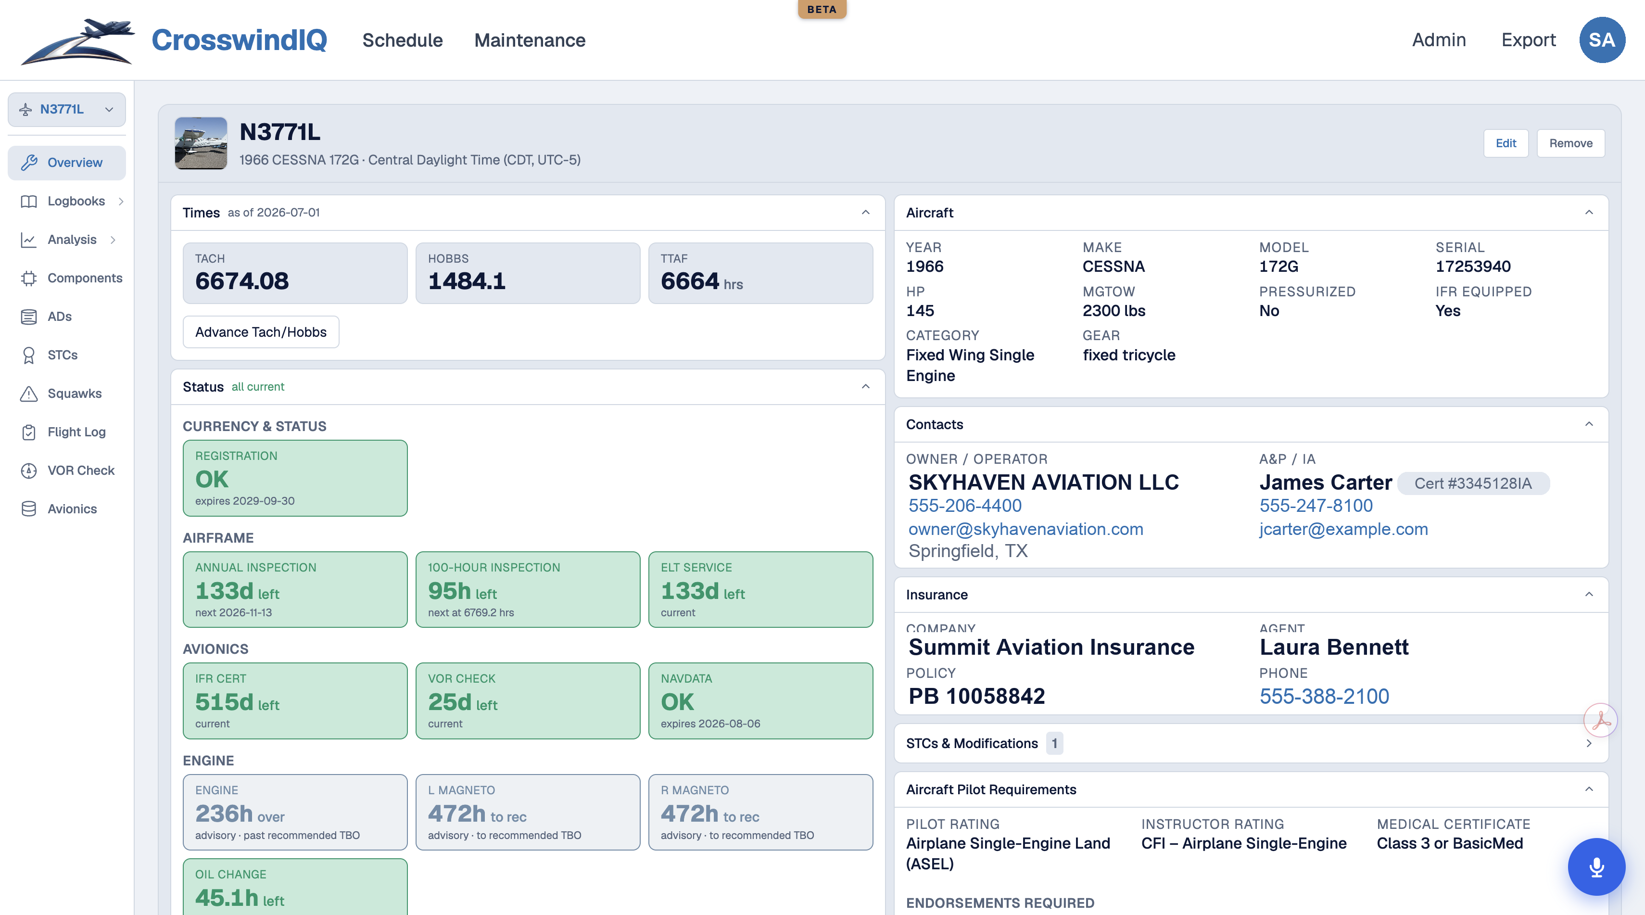The height and width of the screenshot is (915, 1645).
Task: Call owner phone 555-206-4400
Action: (964, 506)
